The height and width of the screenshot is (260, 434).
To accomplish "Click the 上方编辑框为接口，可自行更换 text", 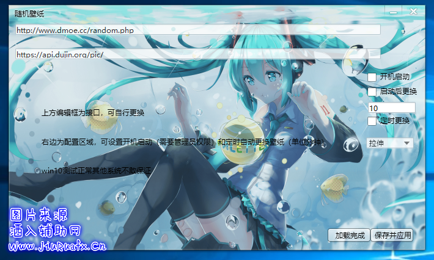I will pyautogui.click(x=93, y=113).
